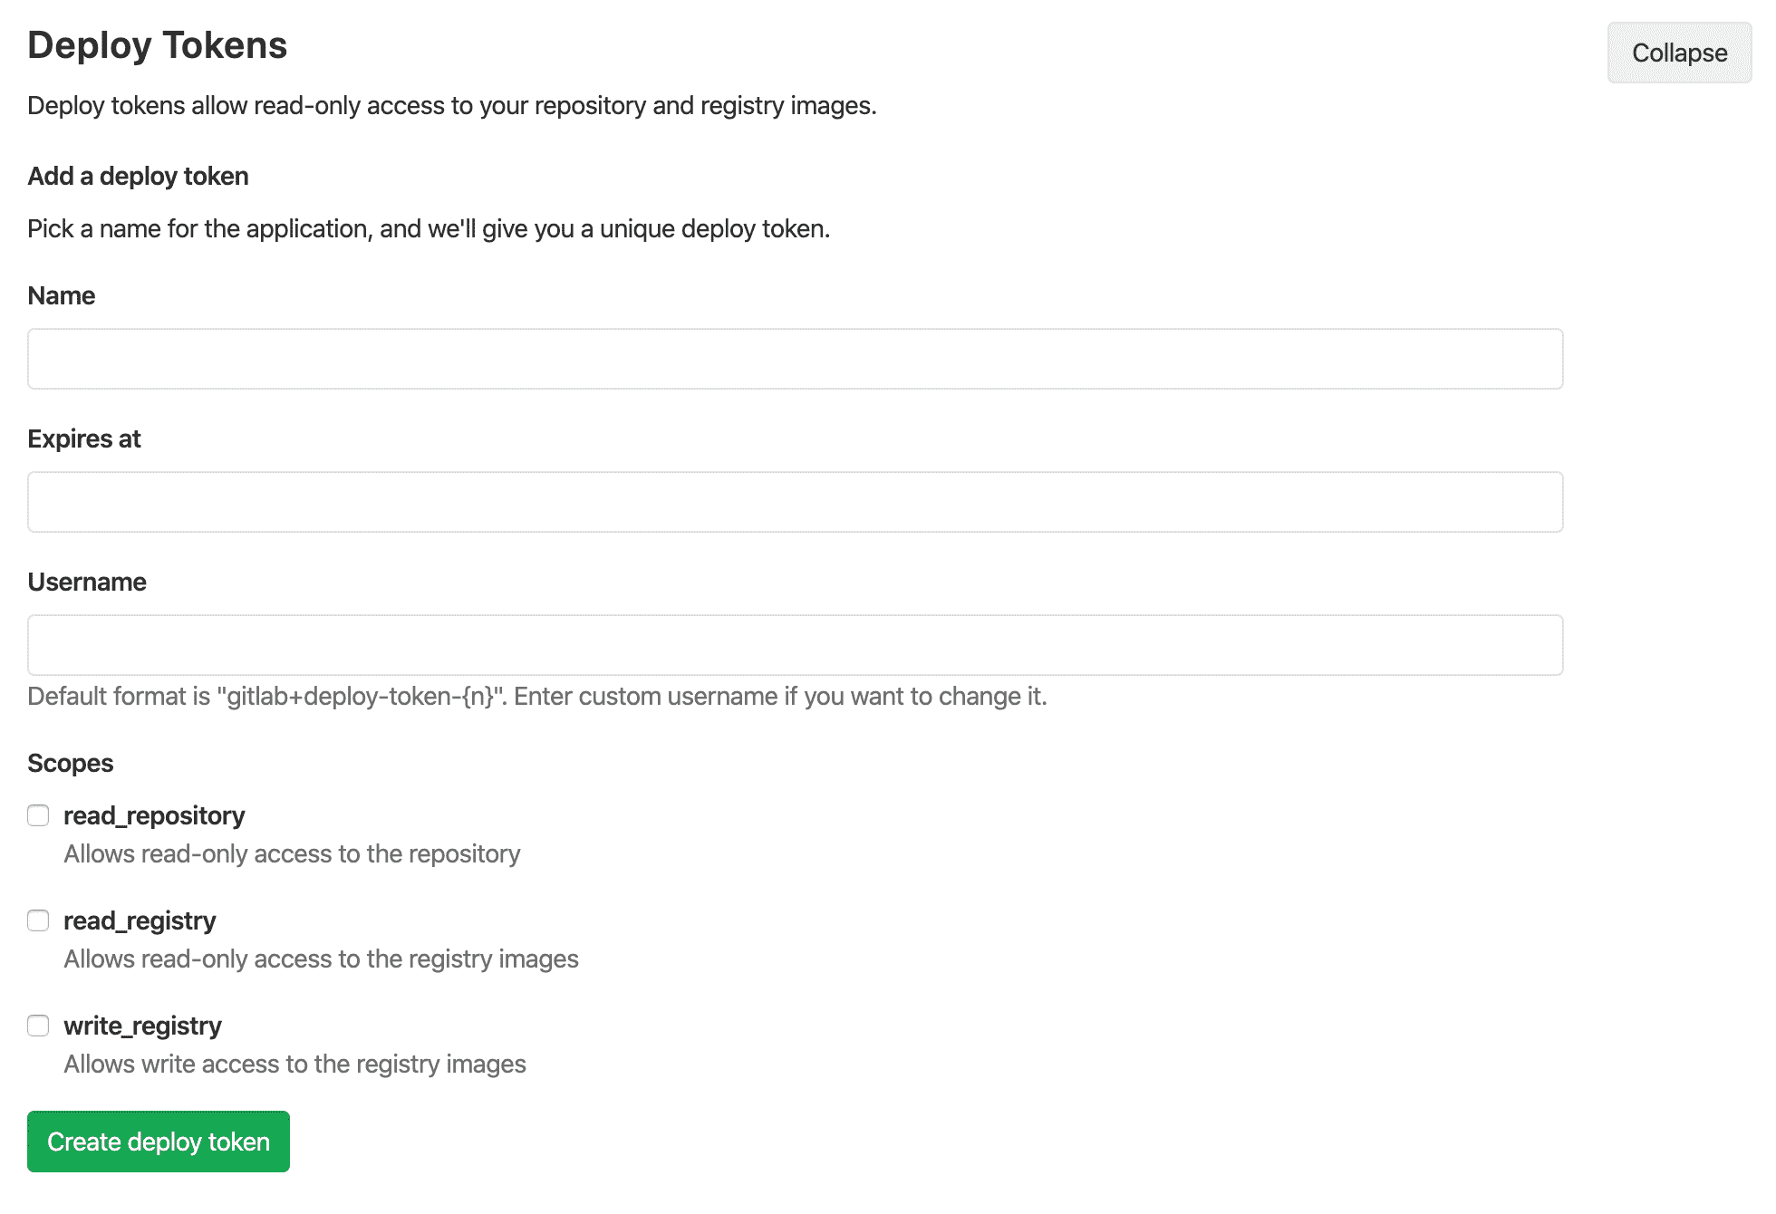The height and width of the screenshot is (1214, 1776).
Task: Enable the read_repository scope checkbox
Action: click(x=38, y=815)
